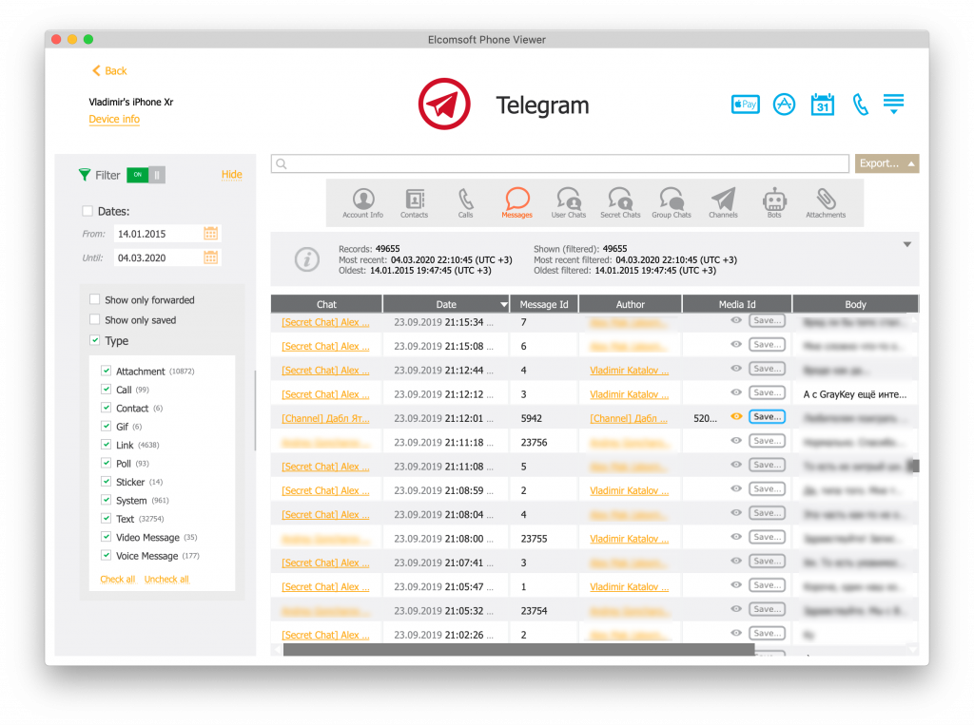Open the phone calls icon in header
This screenshot has width=974, height=725.
point(860,105)
